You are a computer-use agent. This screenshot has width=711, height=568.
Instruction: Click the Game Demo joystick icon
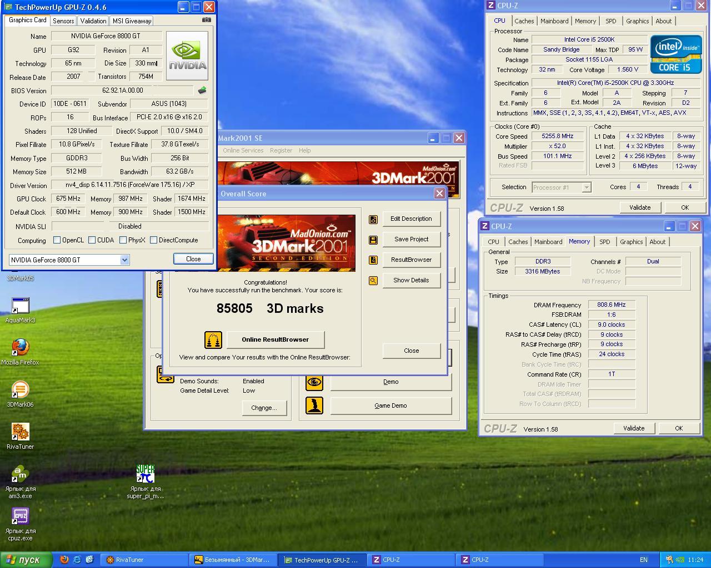pyautogui.click(x=314, y=405)
